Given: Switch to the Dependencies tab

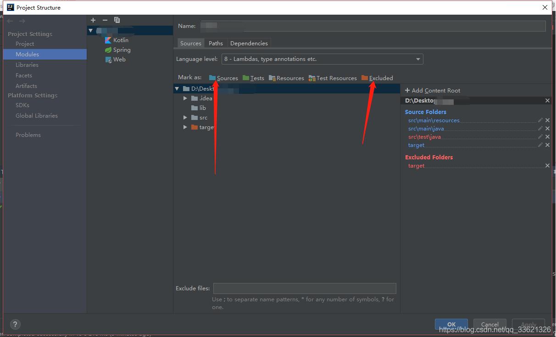Looking at the screenshot, I should 249,43.
